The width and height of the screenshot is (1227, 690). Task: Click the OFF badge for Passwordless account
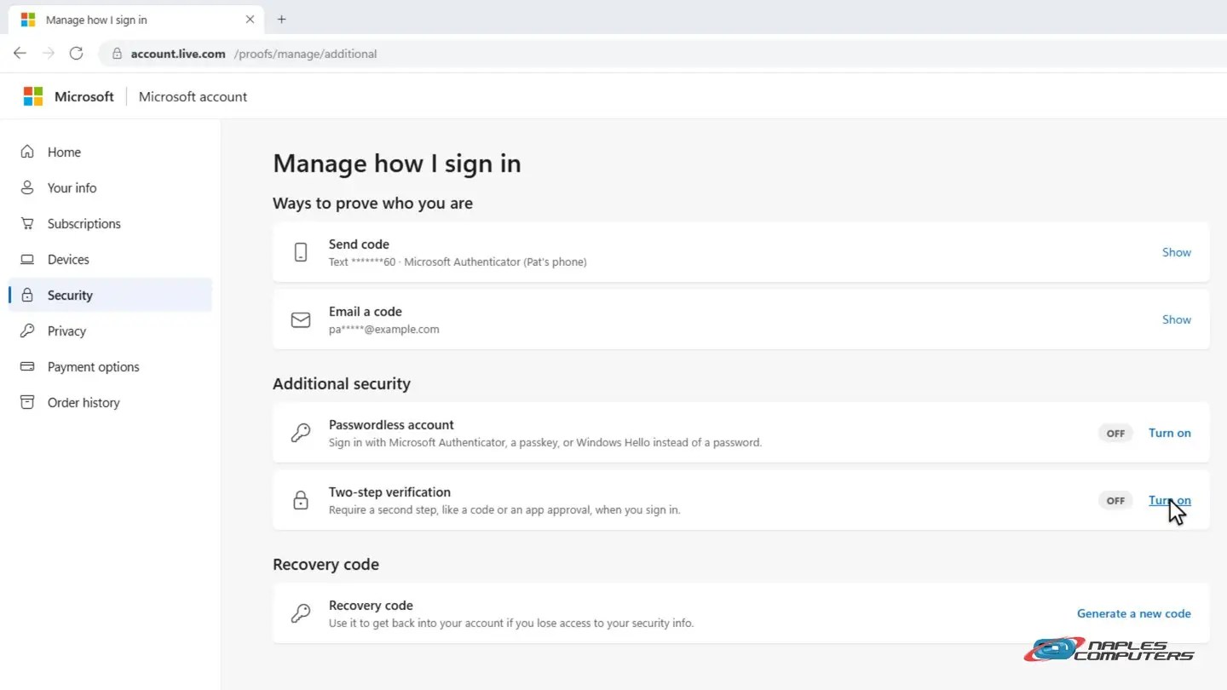click(x=1115, y=434)
